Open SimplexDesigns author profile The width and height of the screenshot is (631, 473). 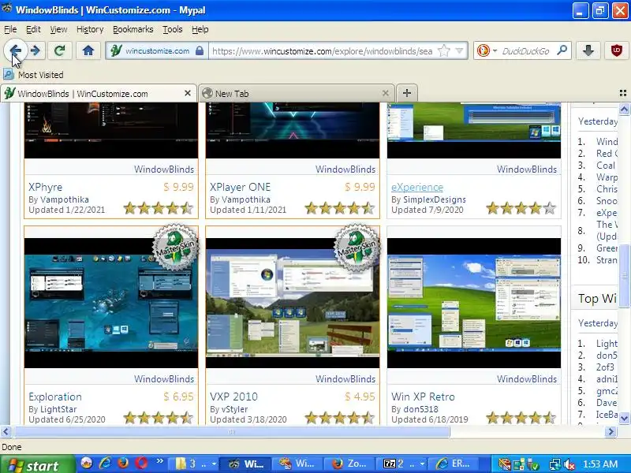[435, 199]
